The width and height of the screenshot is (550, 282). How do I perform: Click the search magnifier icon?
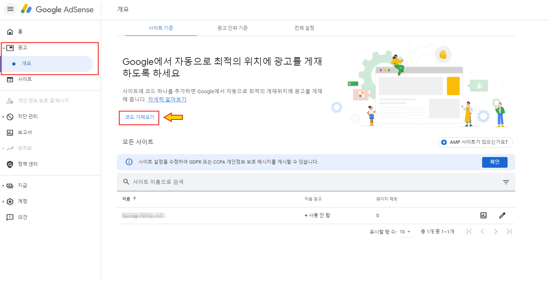pyautogui.click(x=126, y=182)
